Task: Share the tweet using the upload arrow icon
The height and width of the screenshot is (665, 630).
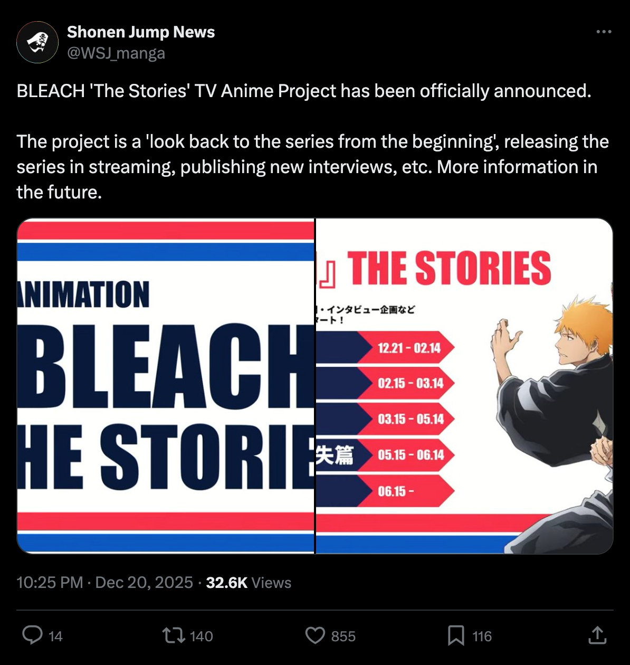Action: (x=597, y=635)
